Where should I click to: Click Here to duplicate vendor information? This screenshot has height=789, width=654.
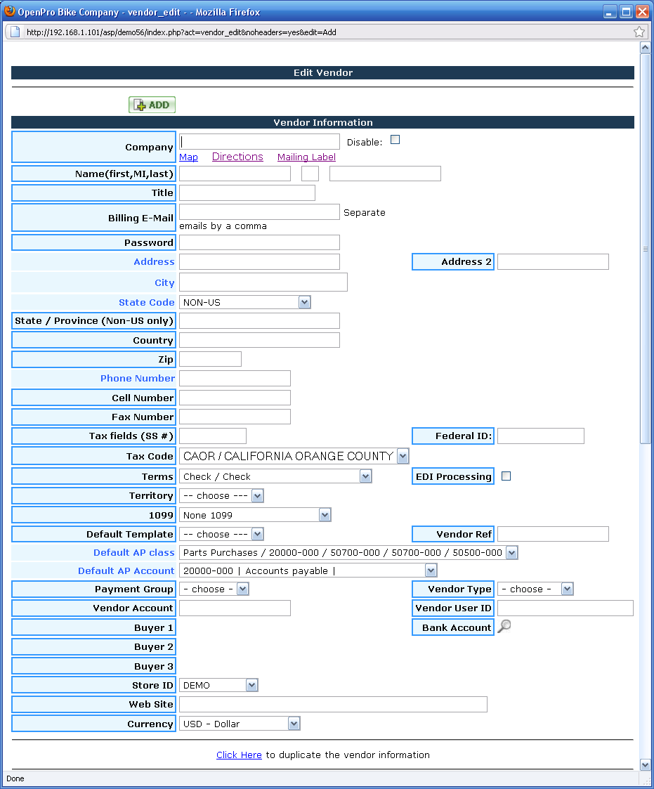239,755
